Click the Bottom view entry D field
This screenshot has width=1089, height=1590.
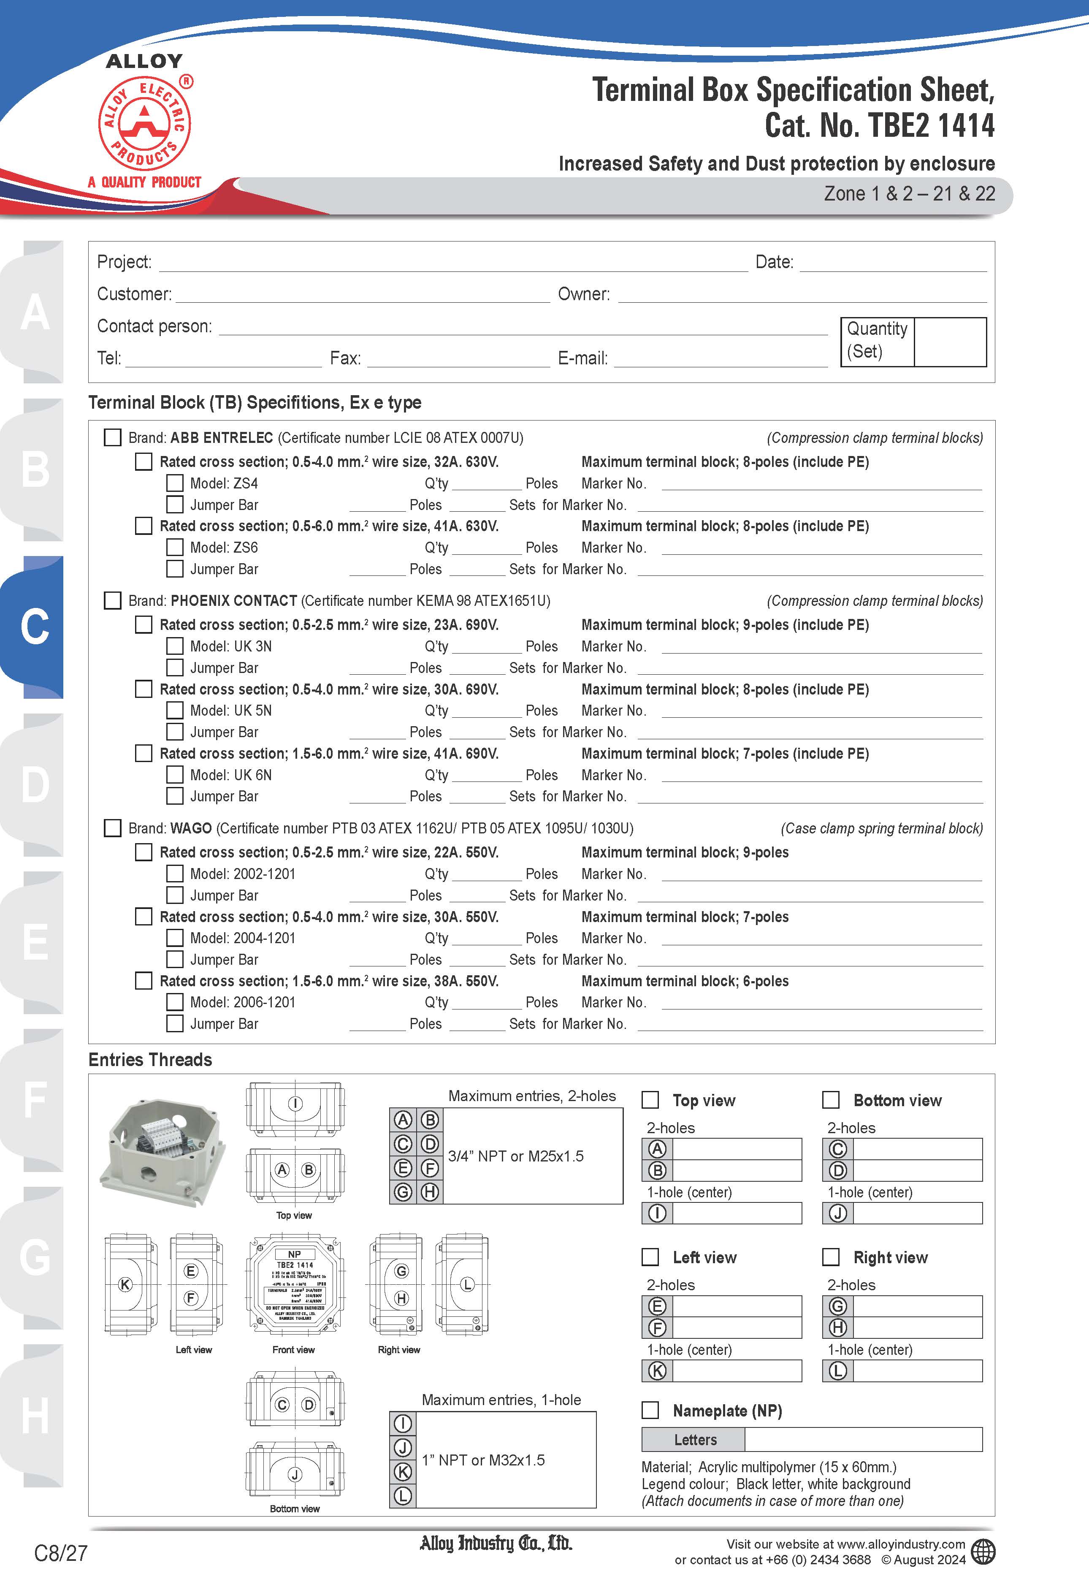click(x=918, y=1171)
